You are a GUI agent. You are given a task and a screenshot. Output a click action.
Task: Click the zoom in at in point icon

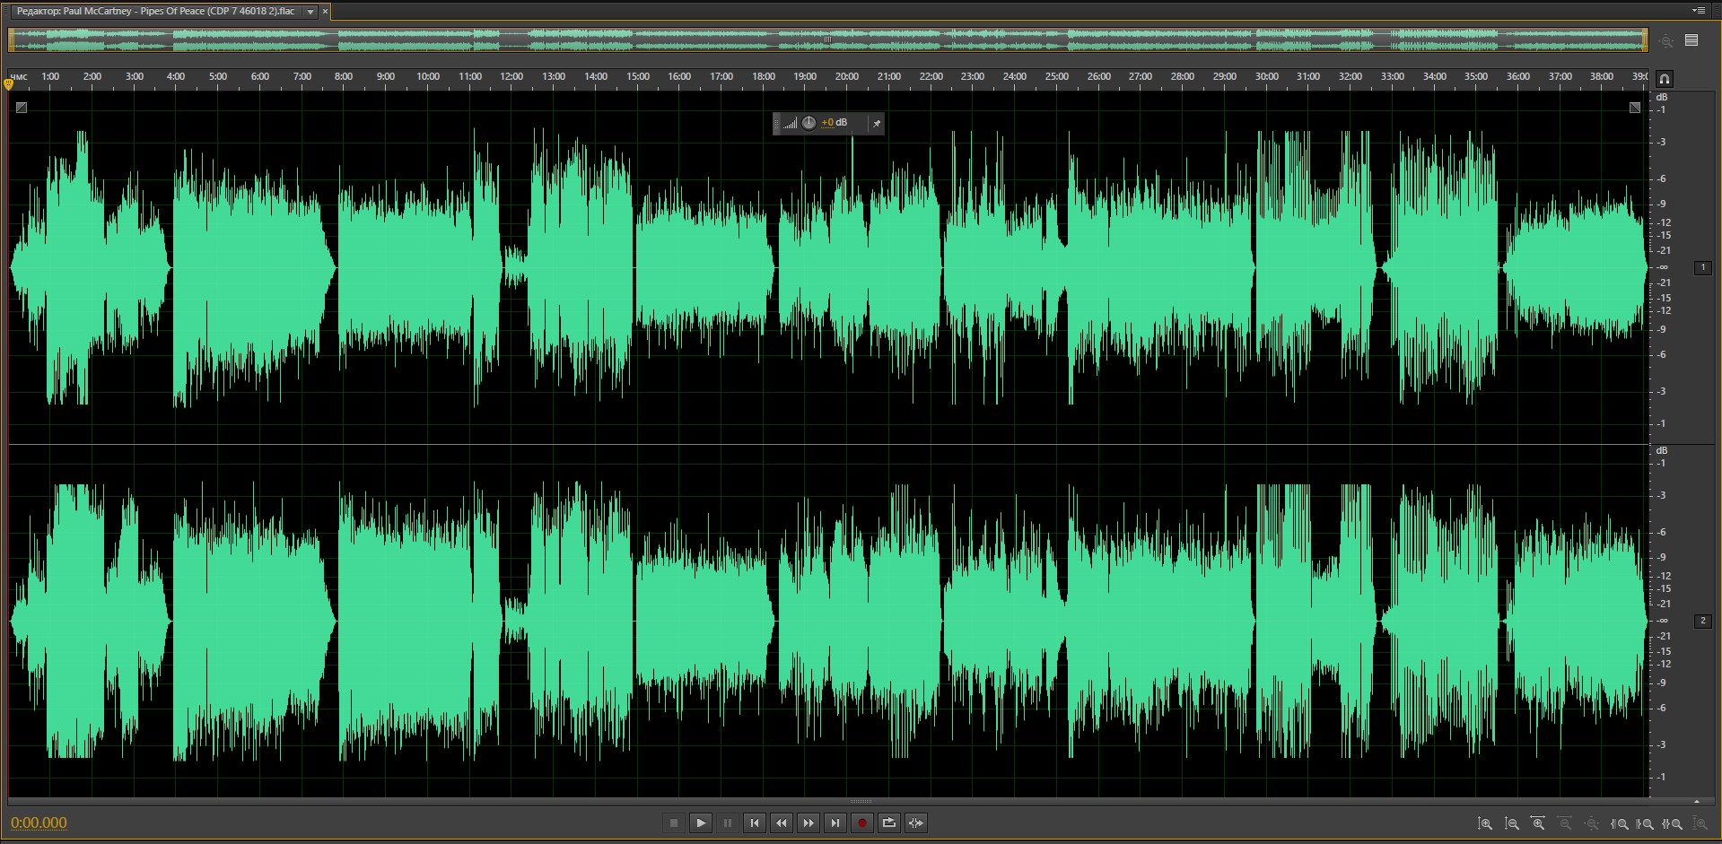point(1620,823)
